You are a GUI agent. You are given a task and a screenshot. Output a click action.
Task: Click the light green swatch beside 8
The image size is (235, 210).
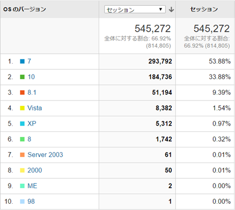coord(22,139)
